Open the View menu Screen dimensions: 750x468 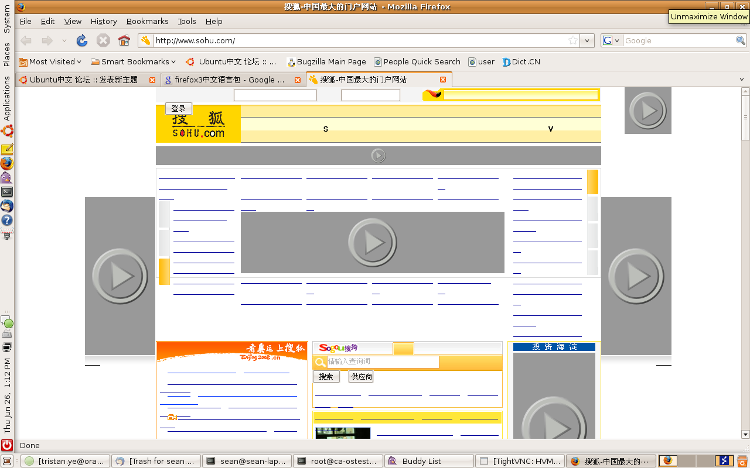[x=73, y=21]
